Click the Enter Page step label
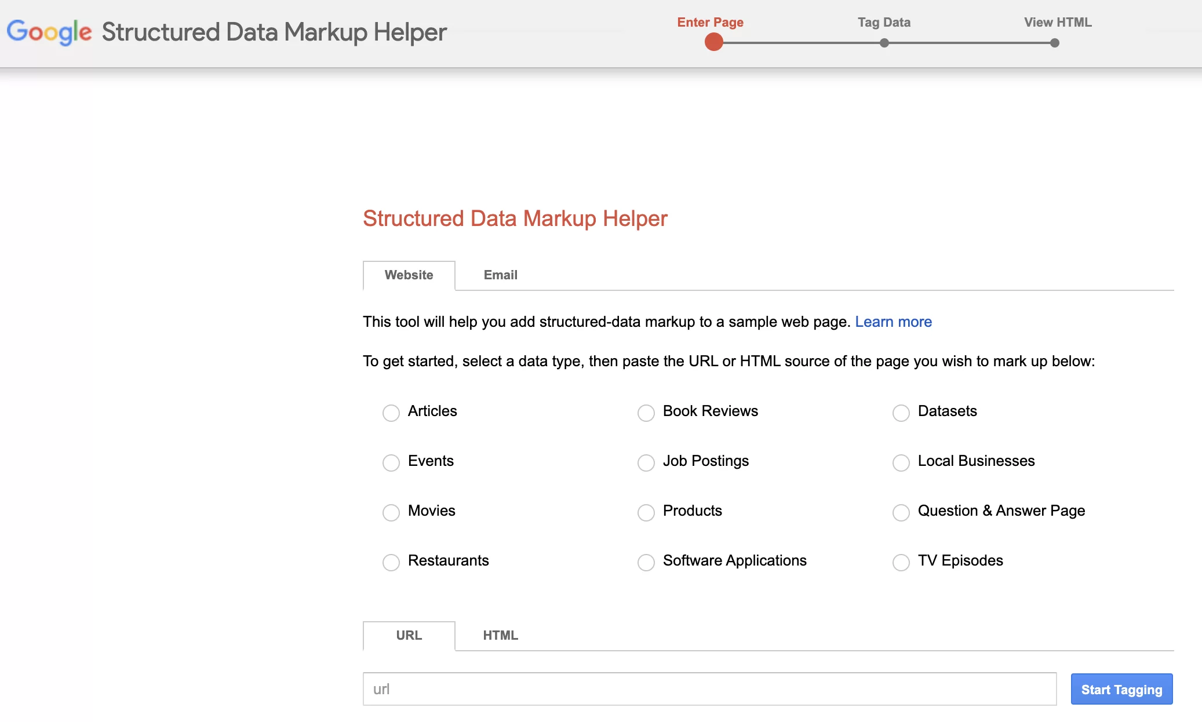The image size is (1202, 722). pyautogui.click(x=711, y=22)
